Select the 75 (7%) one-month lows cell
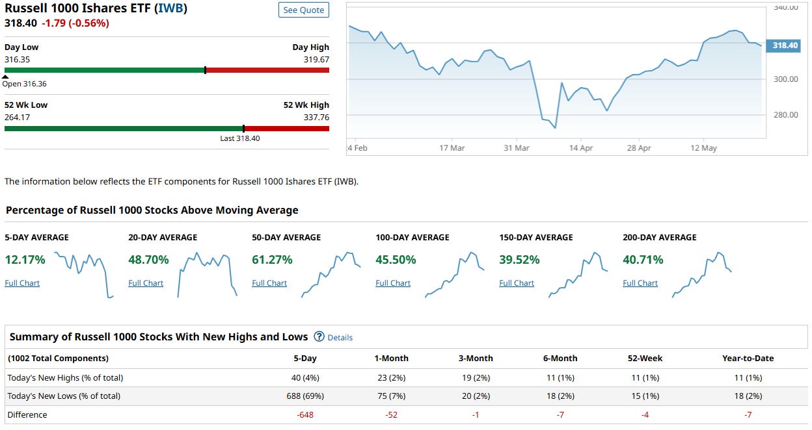The width and height of the screenshot is (812, 430). [x=392, y=396]
